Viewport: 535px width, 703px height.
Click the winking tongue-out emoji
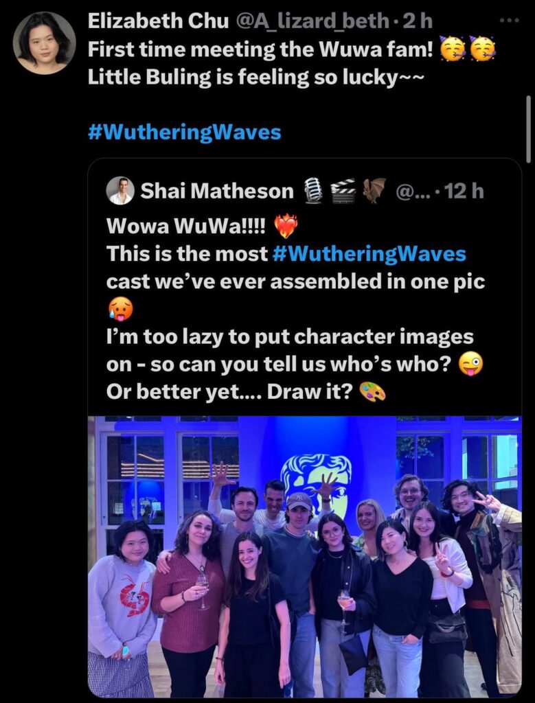click(x=471, y=365)
